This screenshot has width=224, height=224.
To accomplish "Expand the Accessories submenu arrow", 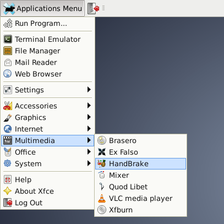I will [x=89, y=106].
